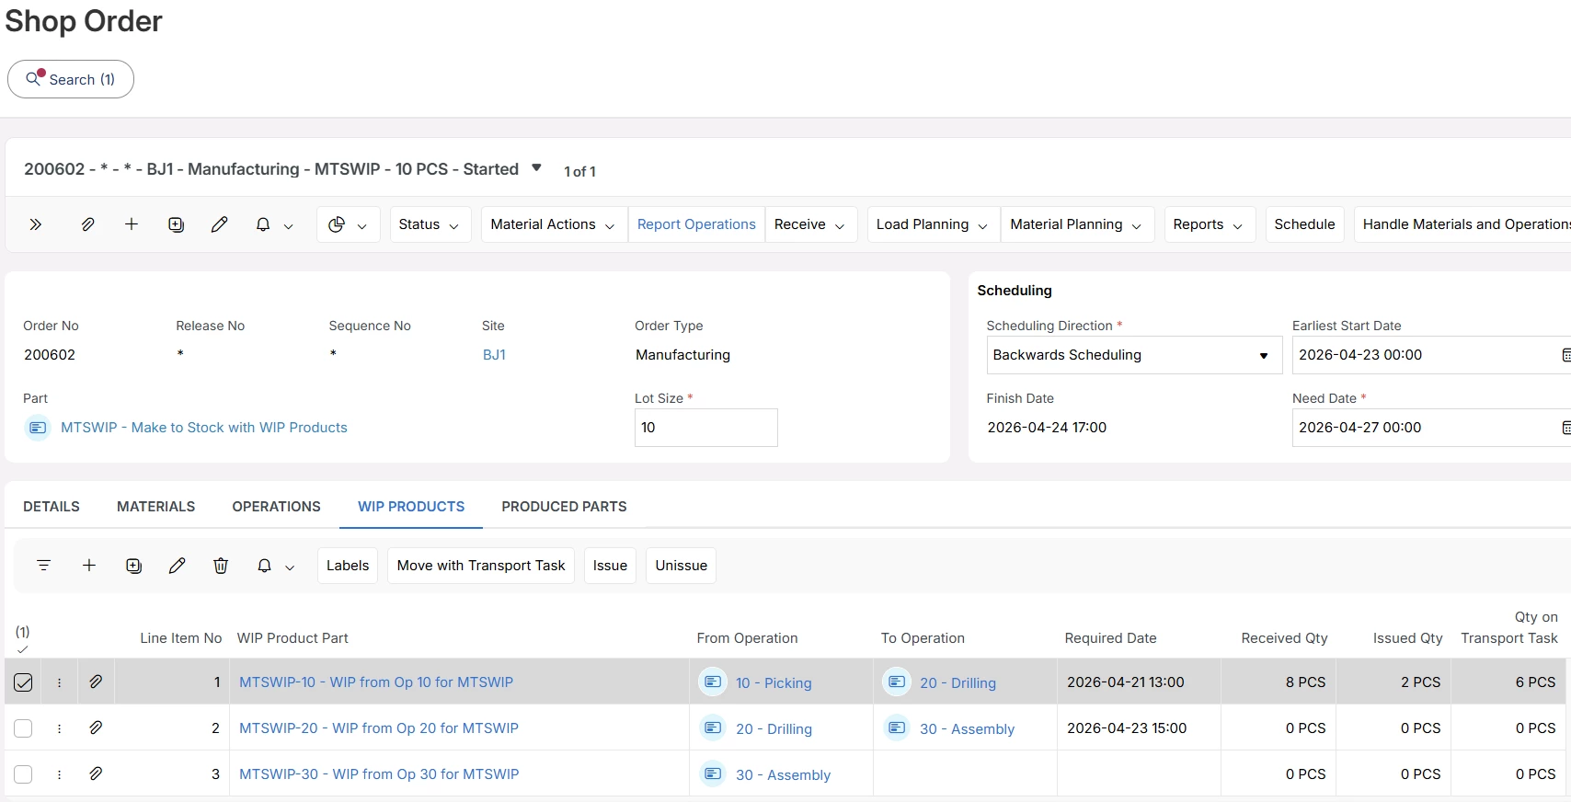1571x802 pixels.
Task: Click the WIP table bell icon
Action: pyautogui.click(x=264, y=566)
